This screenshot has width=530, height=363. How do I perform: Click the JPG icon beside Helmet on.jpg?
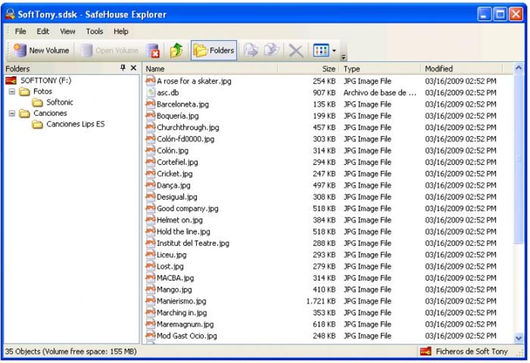click(150, 220)
